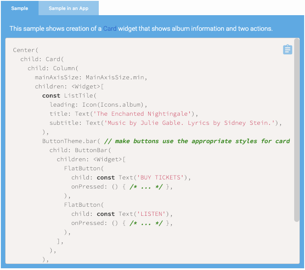Viewport: 305px width, 270px height.
Task: Open the Sample in an App tab
Action: (68, 8)
